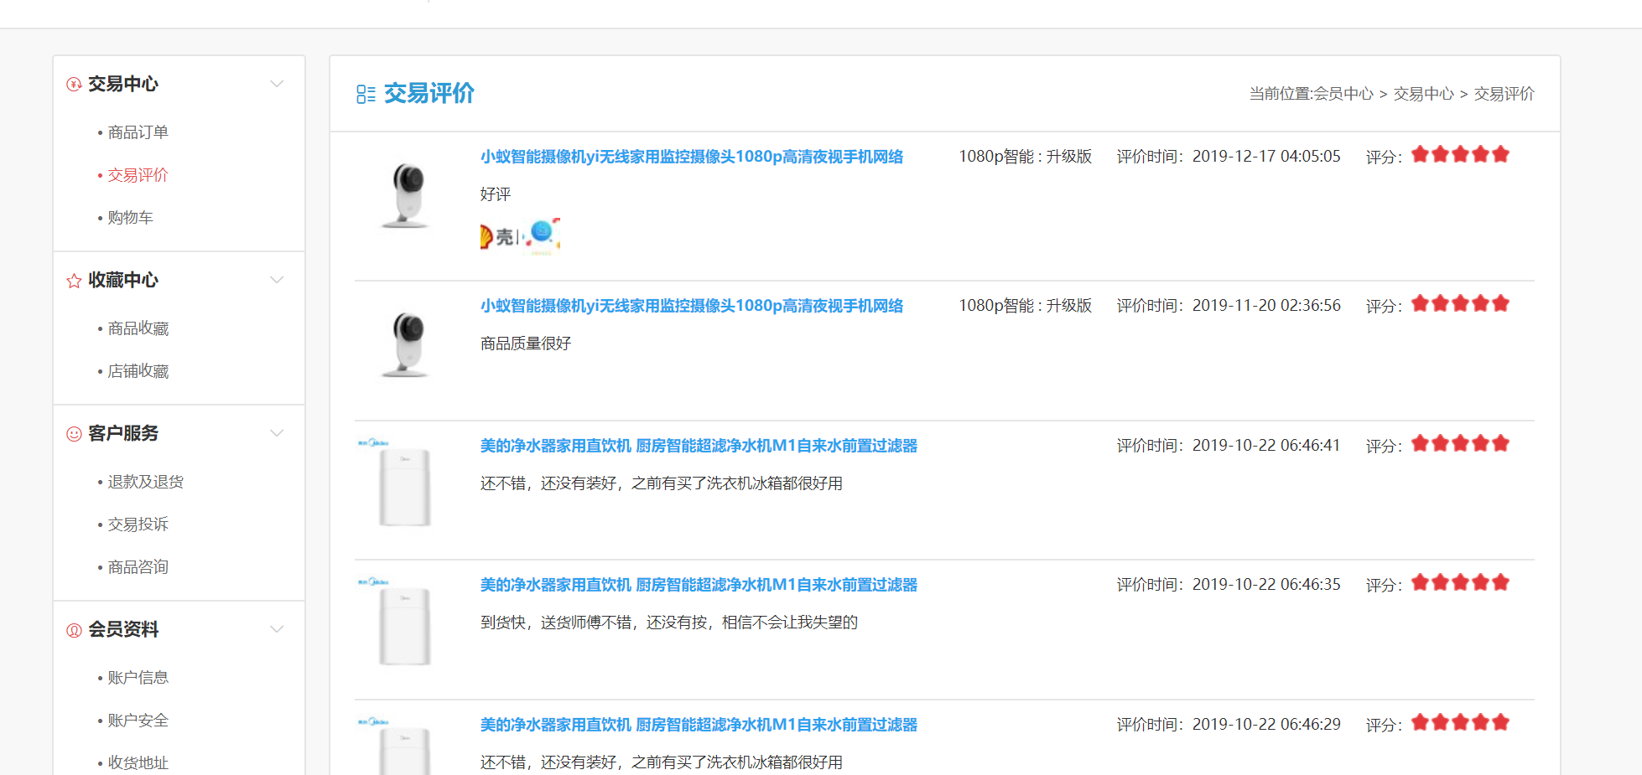Collapse the 会员资料 section chevron
The width and height of the screenshot is (1642, 775).
click(x=277, y=629)
